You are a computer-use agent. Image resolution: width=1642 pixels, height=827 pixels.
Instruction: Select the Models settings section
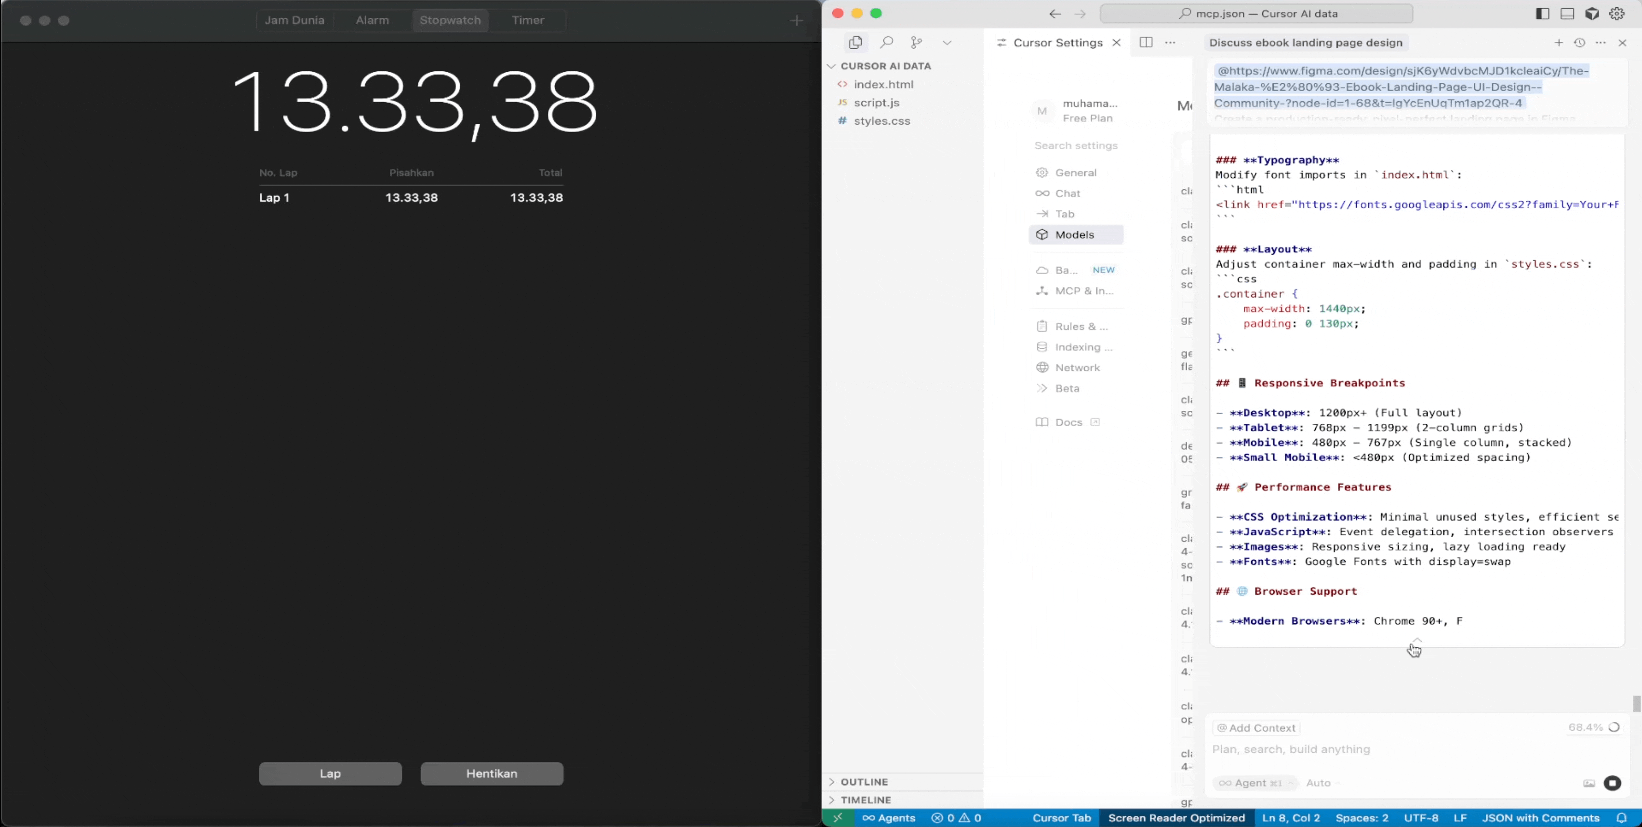coord(1076,235)
